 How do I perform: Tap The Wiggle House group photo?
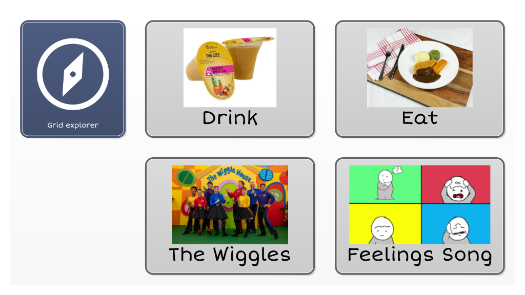point(230,205)
